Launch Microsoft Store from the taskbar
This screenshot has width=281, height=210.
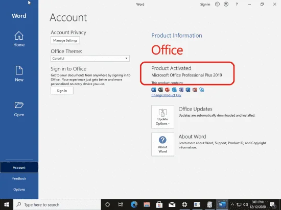[159, 204]
